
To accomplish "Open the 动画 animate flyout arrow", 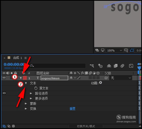I will pos(100,83).
